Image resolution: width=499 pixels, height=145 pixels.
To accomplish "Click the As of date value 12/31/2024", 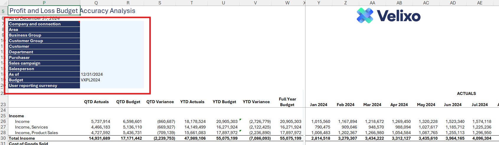I will point(92,74).
